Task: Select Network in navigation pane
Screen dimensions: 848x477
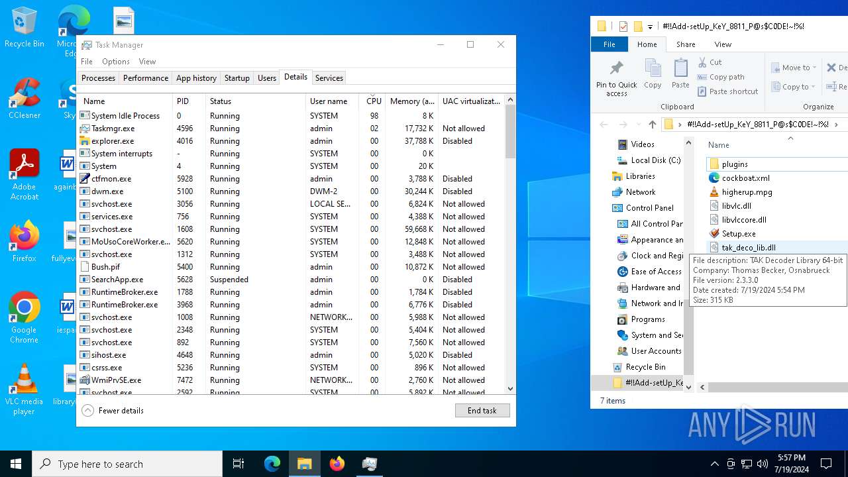Action: click(x=640, y=191)
